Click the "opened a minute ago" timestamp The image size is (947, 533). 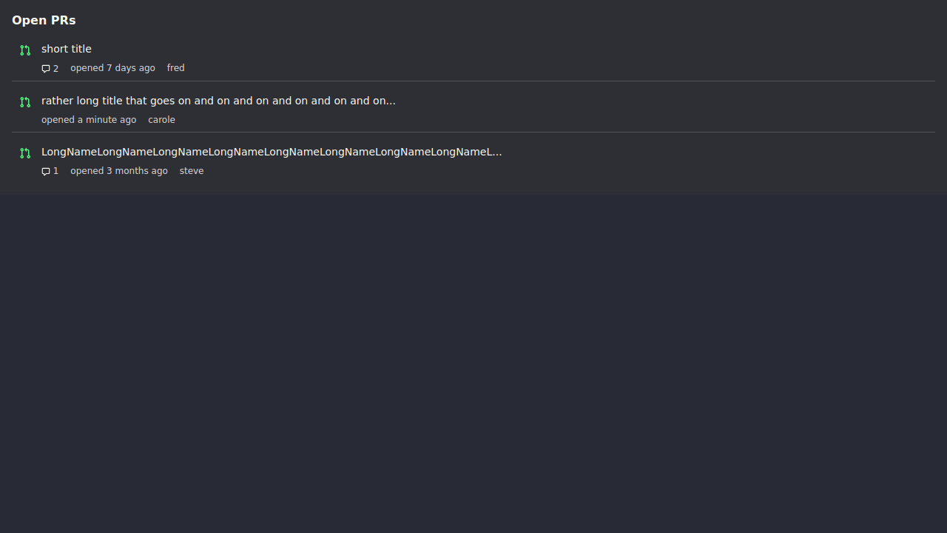pos(89,120)
